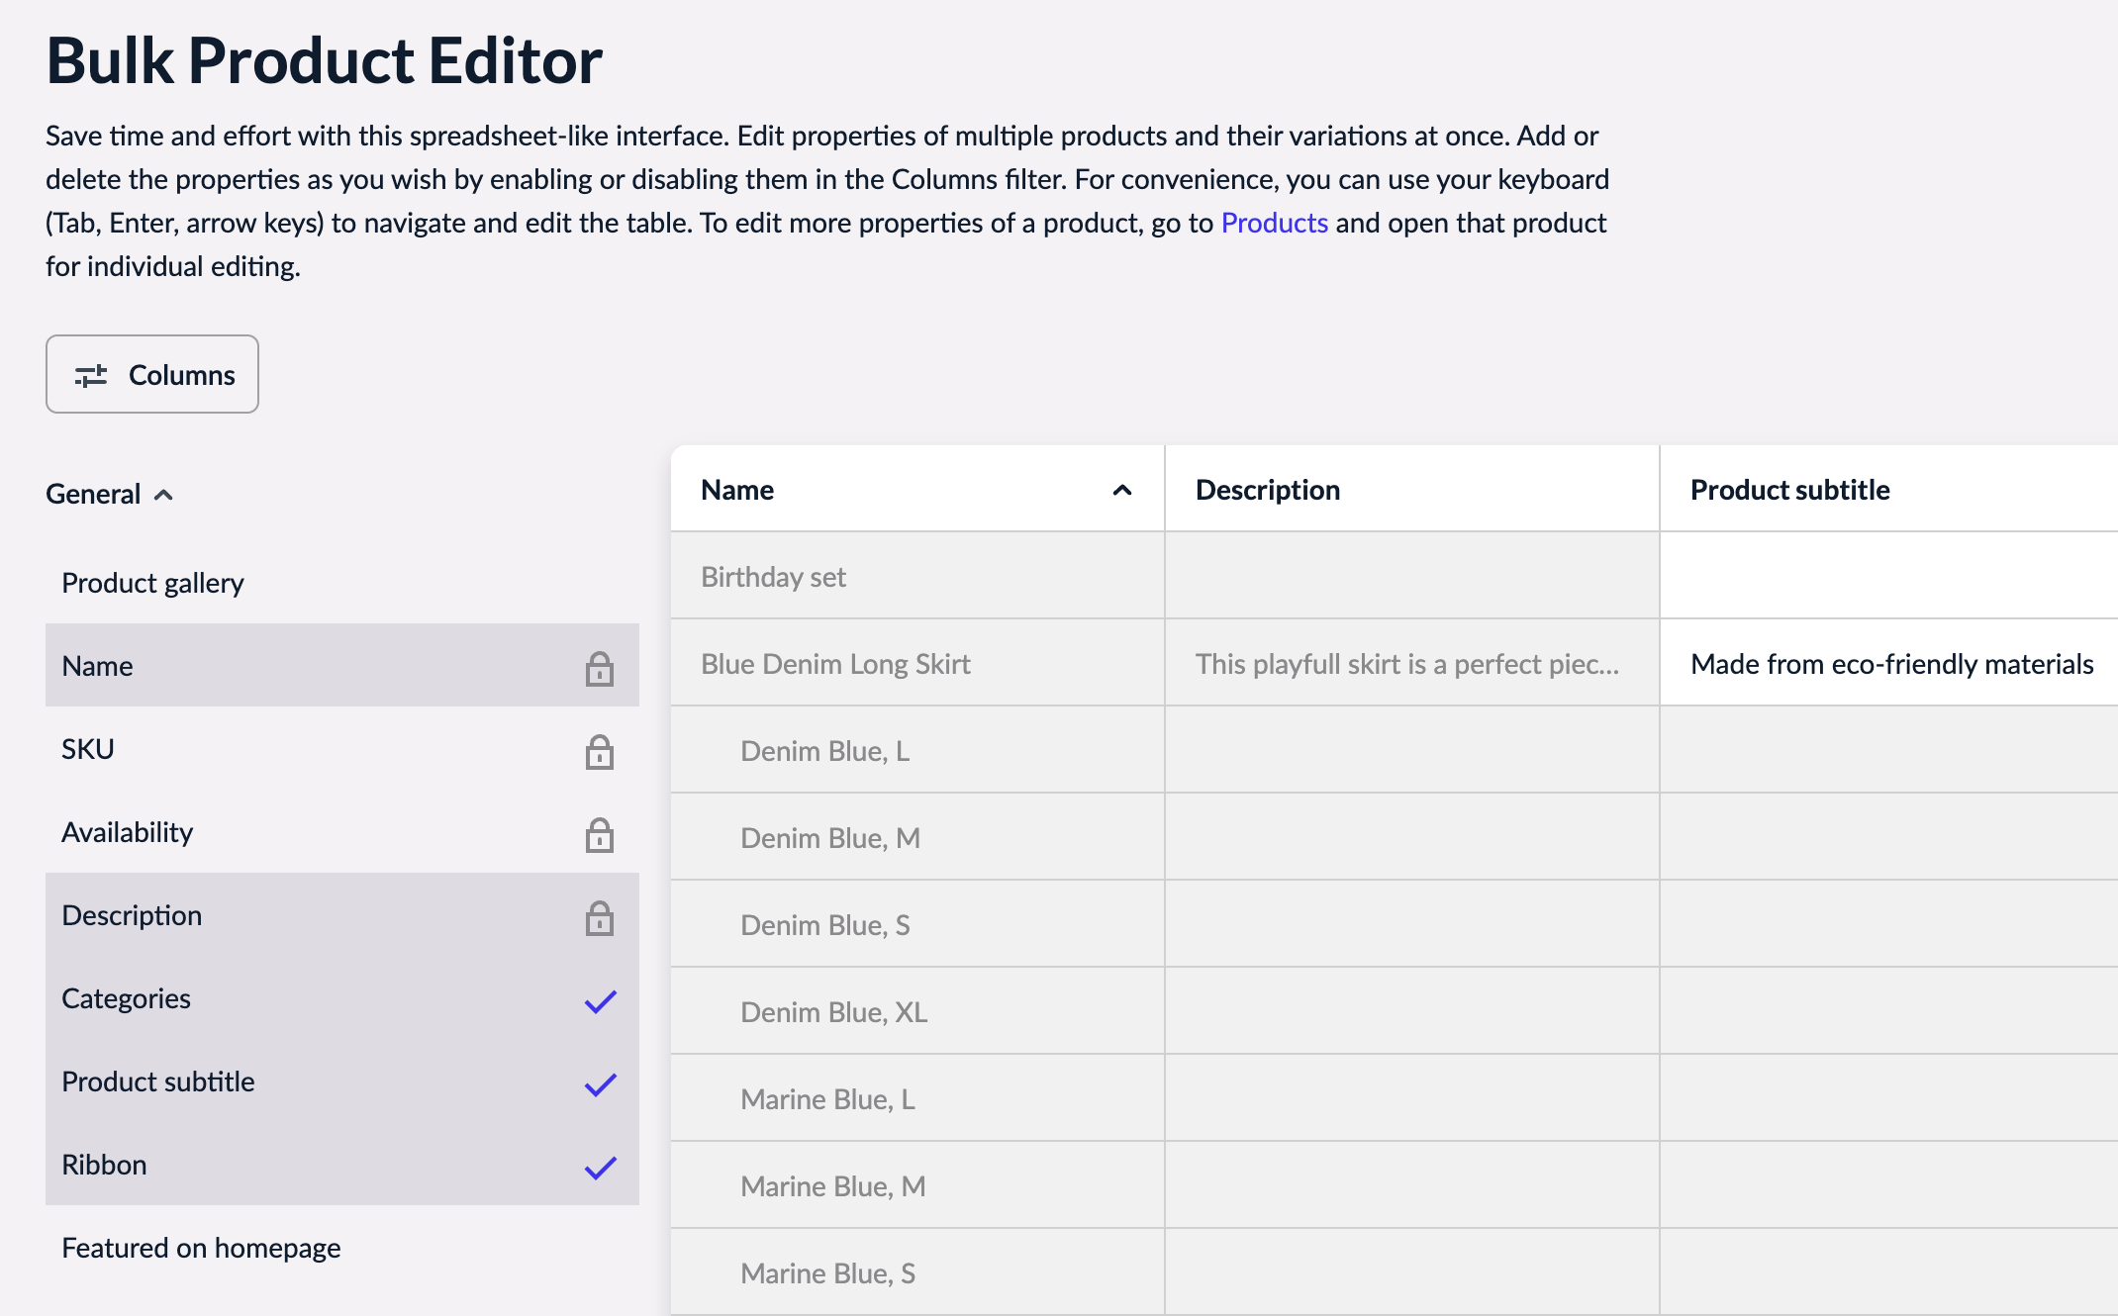Select the Ribbon item in column list
2118x1316 pixels.
click(x=342, y=1164)
